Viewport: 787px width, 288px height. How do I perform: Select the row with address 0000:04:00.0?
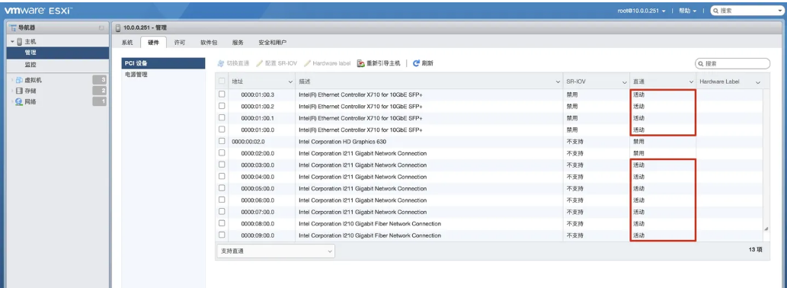[x=489, y=177]
